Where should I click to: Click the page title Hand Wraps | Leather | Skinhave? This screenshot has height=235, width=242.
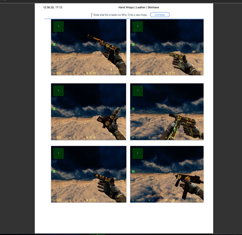point(139,7)
